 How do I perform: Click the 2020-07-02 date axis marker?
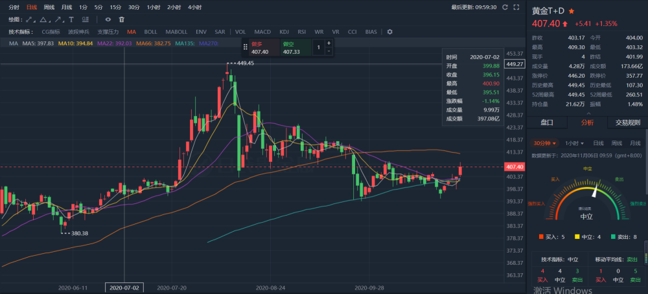point(124,288)
